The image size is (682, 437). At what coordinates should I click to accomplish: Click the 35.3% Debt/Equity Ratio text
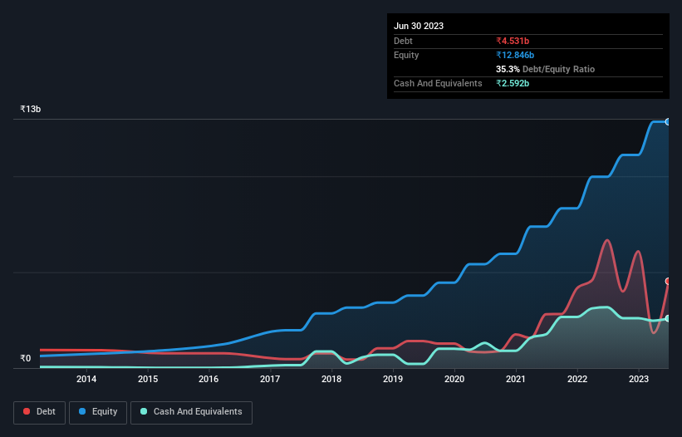[x=545, y=69]
